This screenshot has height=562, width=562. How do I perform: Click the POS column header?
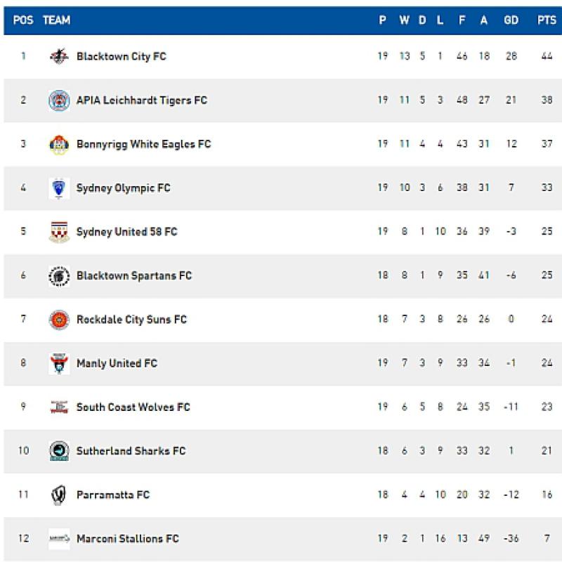[x=23, y=20]
